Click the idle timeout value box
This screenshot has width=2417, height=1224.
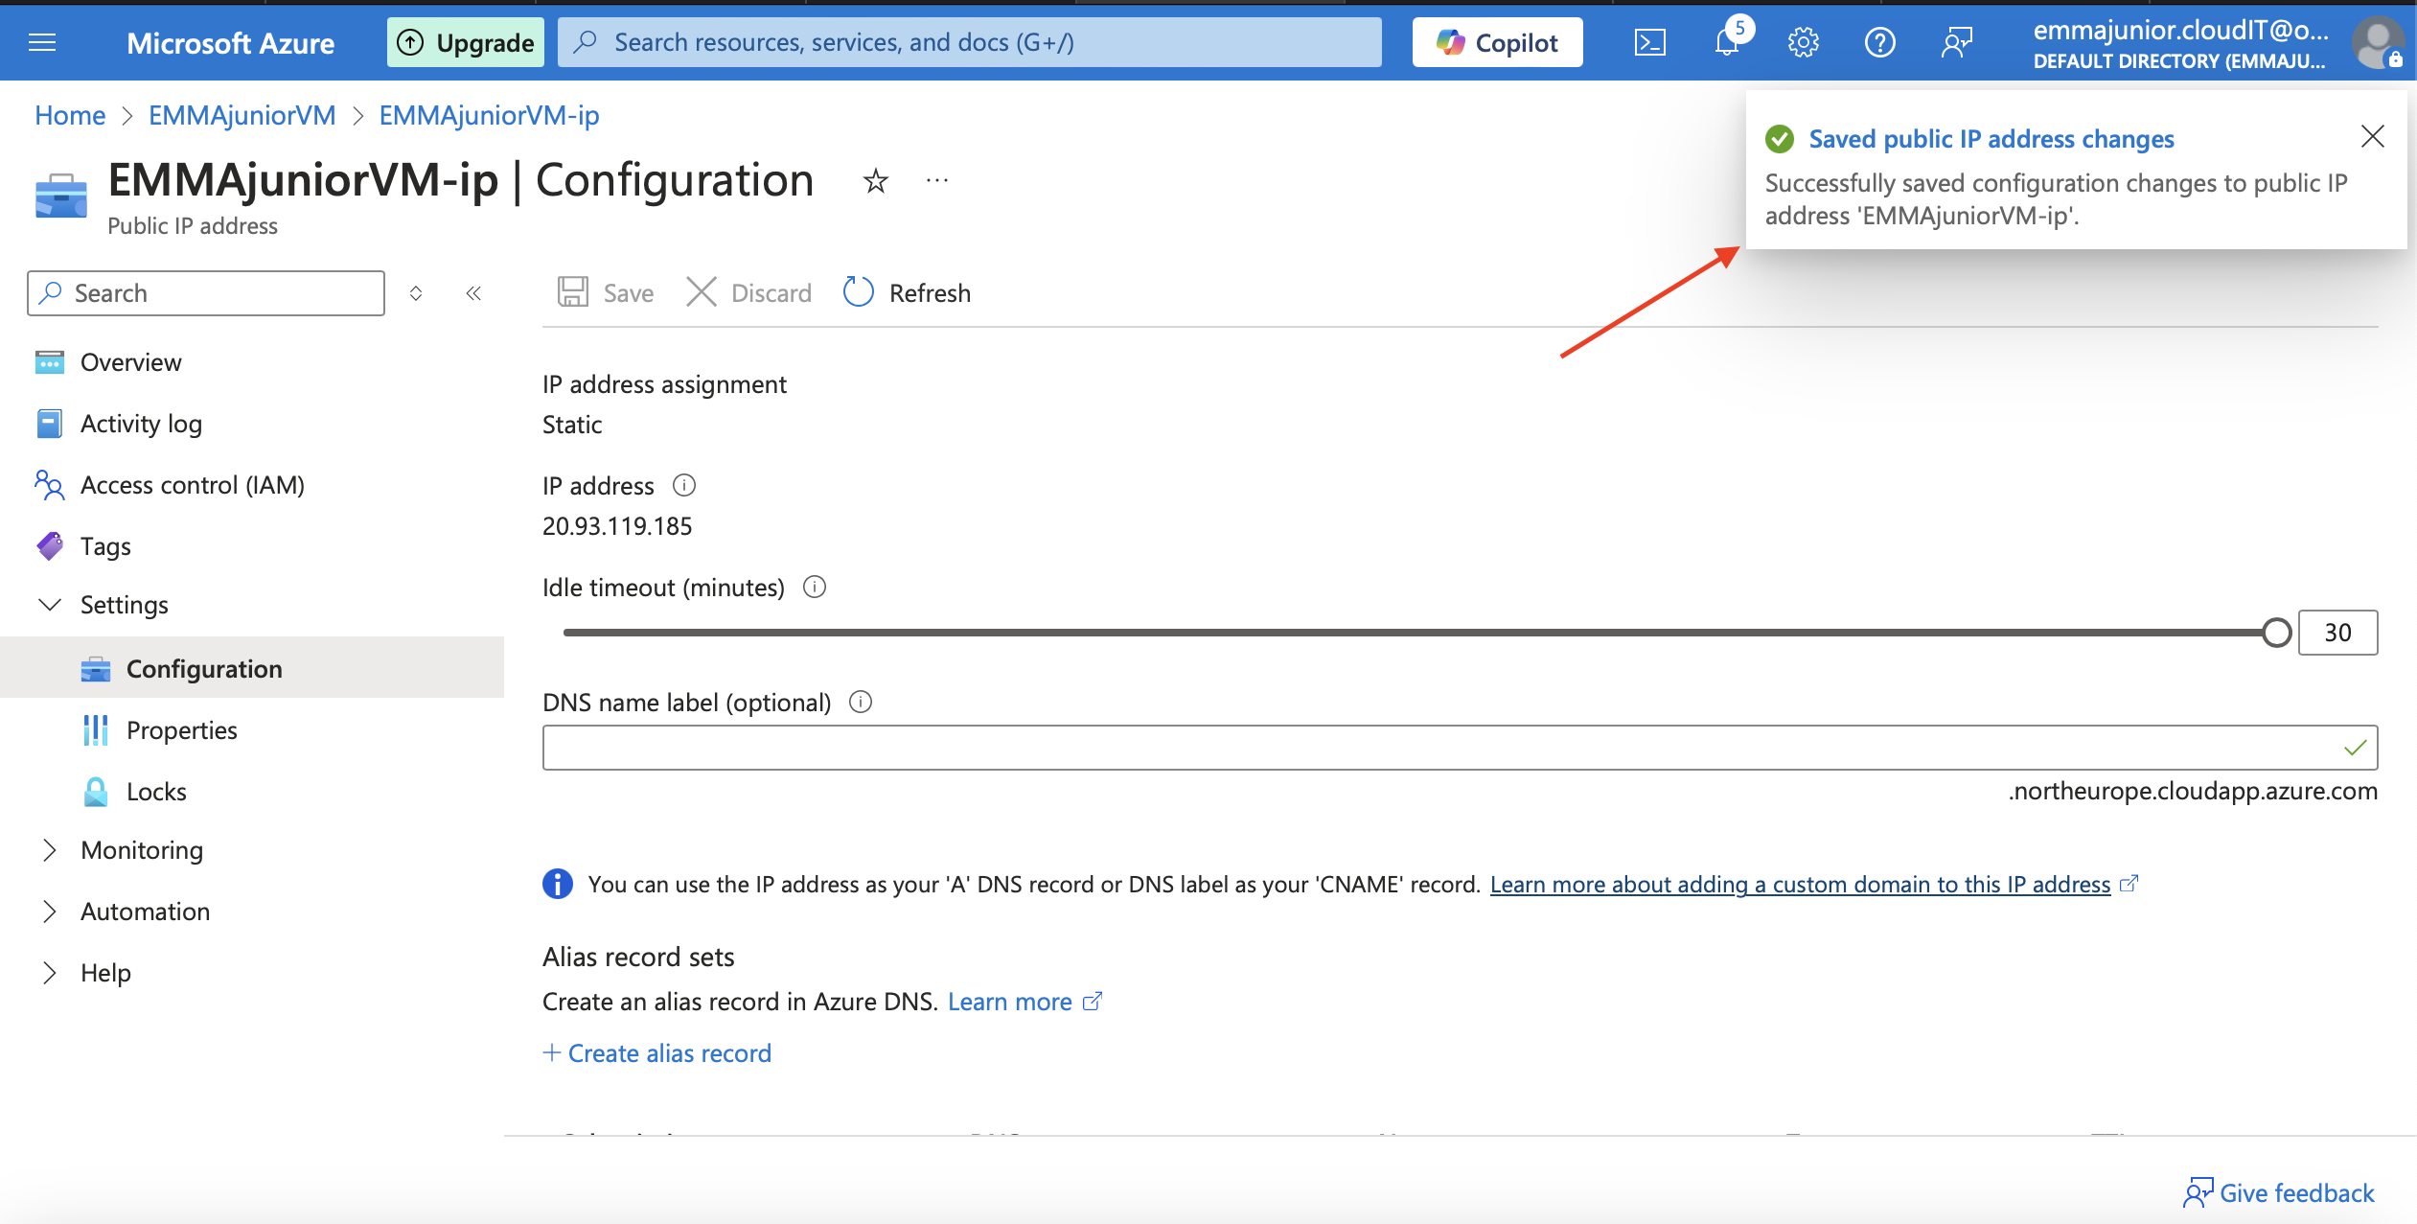[x=2337, y=633]
